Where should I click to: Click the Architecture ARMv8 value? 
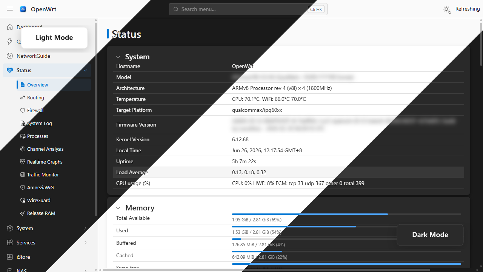coord(282,88)
